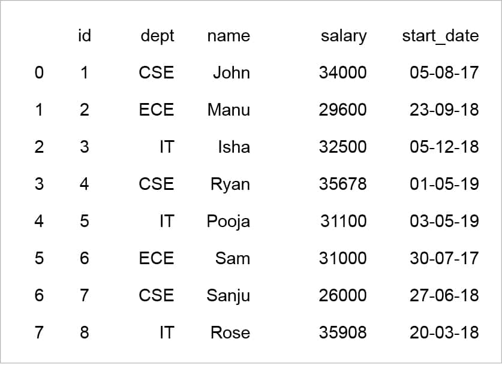Image resolution: width=502 pixels, height=372 pixels.
Task: Click the salary column header
Action: click(343, 36)
